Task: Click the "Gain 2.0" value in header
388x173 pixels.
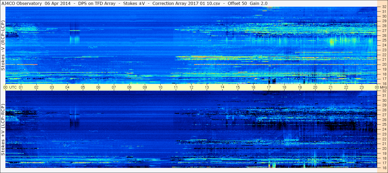Action: (x=259, y=3)
